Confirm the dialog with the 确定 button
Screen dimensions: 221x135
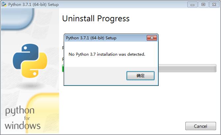[x=141, y=76]
